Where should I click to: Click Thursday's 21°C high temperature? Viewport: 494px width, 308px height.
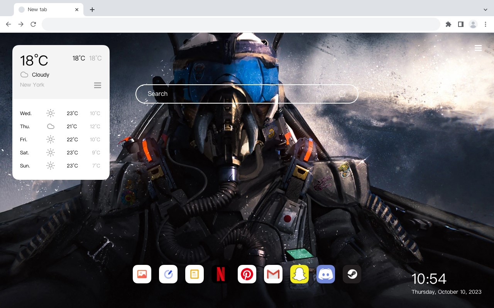pyautogui.click(x=72, y=127)
